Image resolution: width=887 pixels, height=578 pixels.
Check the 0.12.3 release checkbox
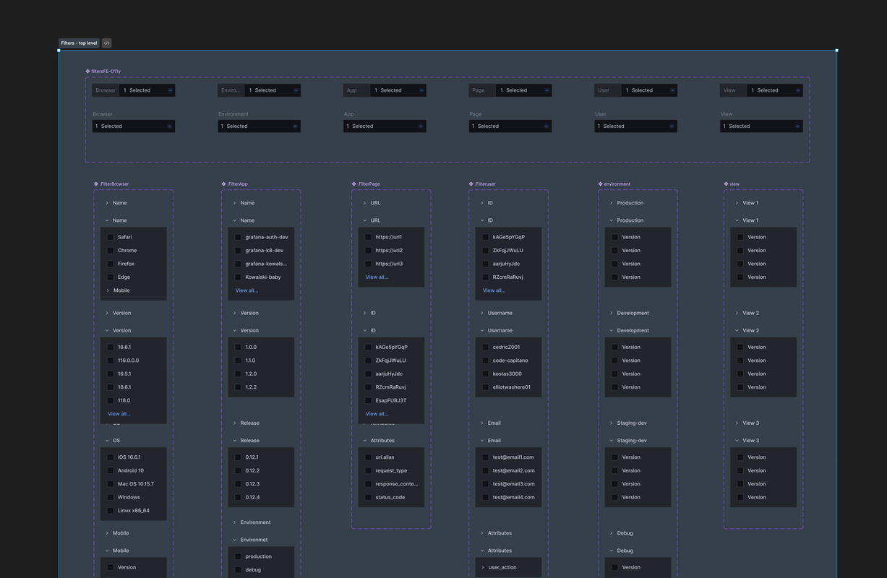coord(238,484)
